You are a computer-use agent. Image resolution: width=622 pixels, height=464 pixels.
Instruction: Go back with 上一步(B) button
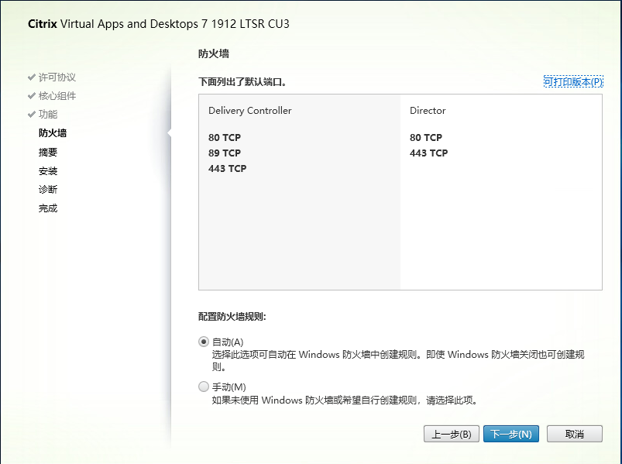click(452, 434)
